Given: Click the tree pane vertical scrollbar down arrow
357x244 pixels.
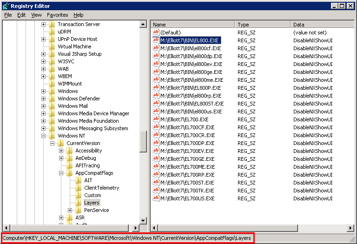Looking at the screenshot, I should [x=143, y=220].
